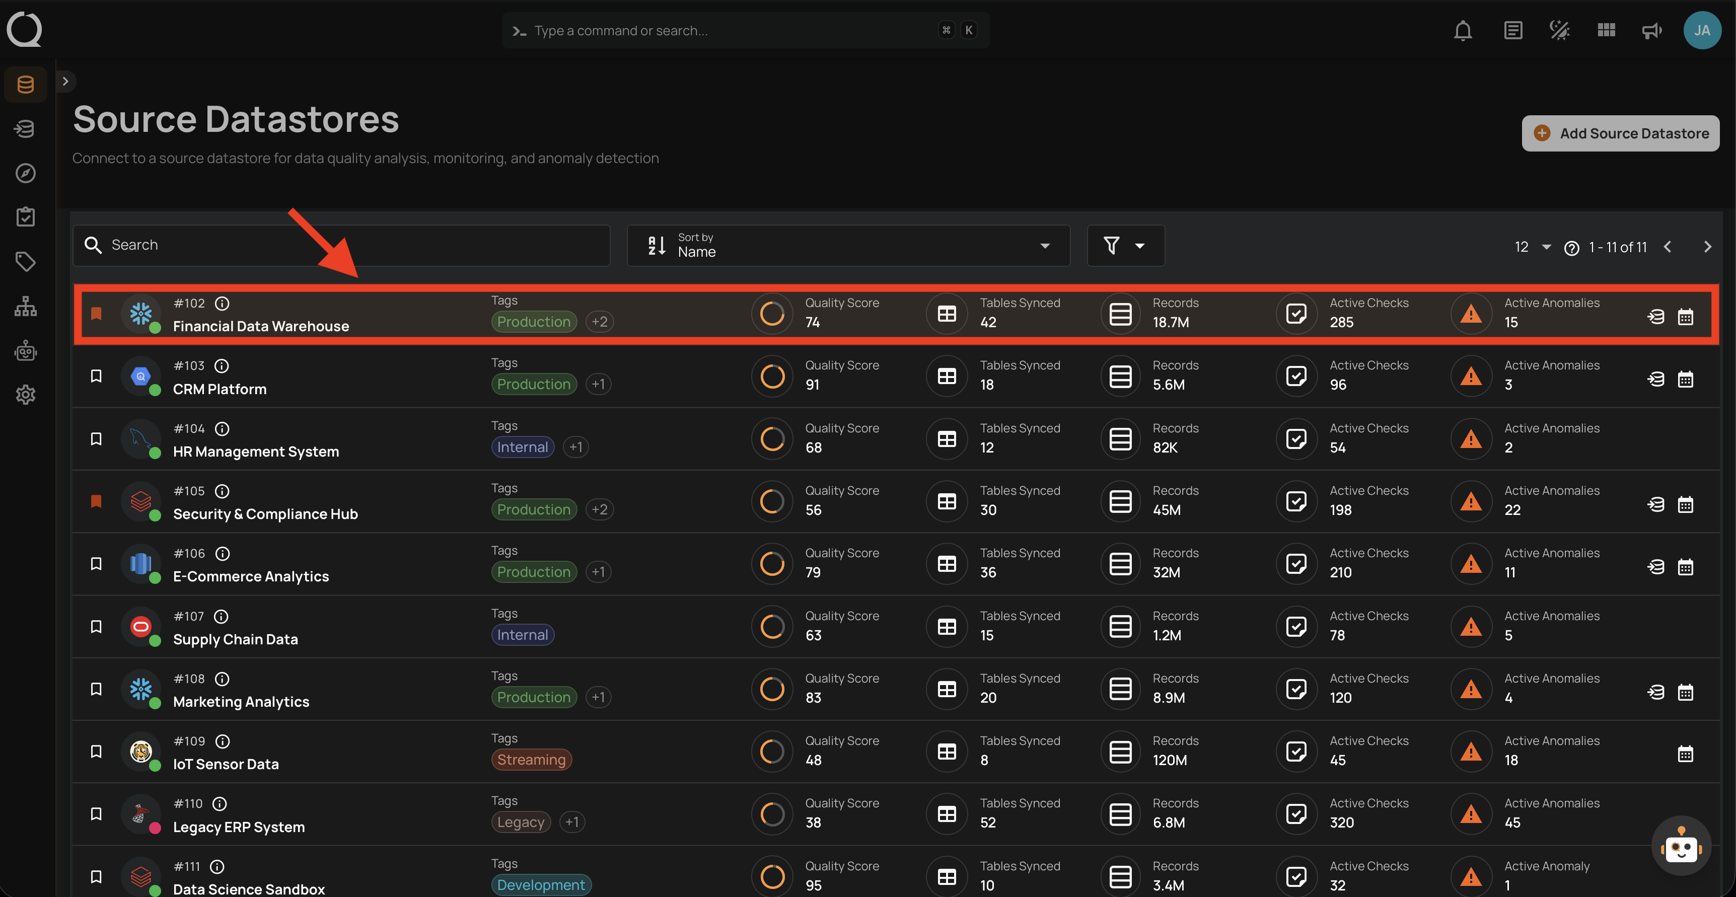
Task: Toggle the bookmark on HR Management System
Action: pyautogui.click(x=96, y=438)
